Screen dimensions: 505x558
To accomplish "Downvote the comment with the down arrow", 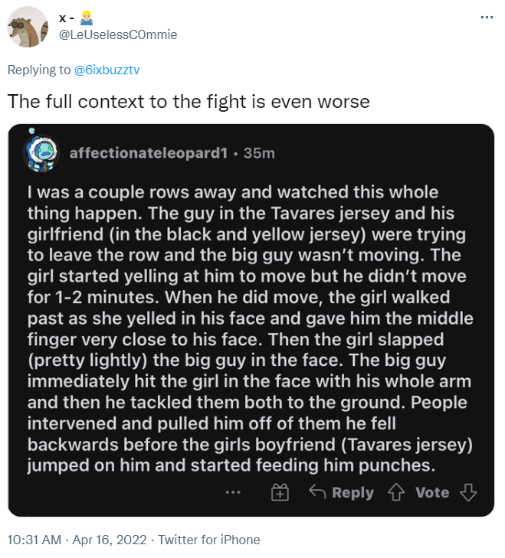I will tap(468, 492).
